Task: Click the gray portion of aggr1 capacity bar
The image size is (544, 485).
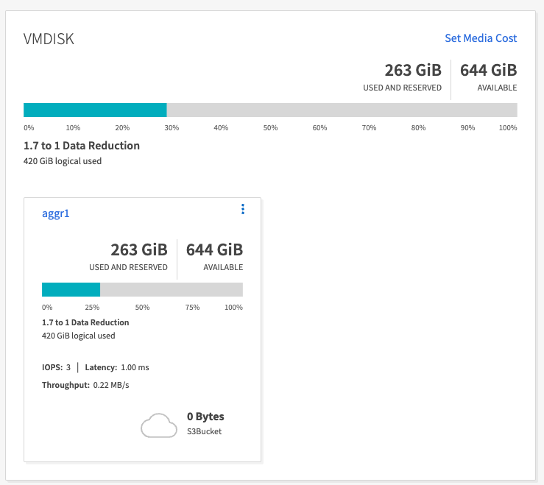Action: pos(171,289)
